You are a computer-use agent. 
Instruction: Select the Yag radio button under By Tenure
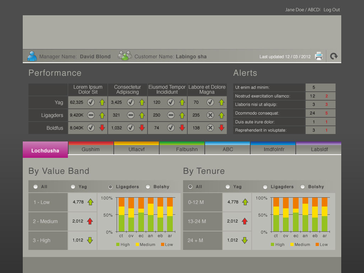228,187
